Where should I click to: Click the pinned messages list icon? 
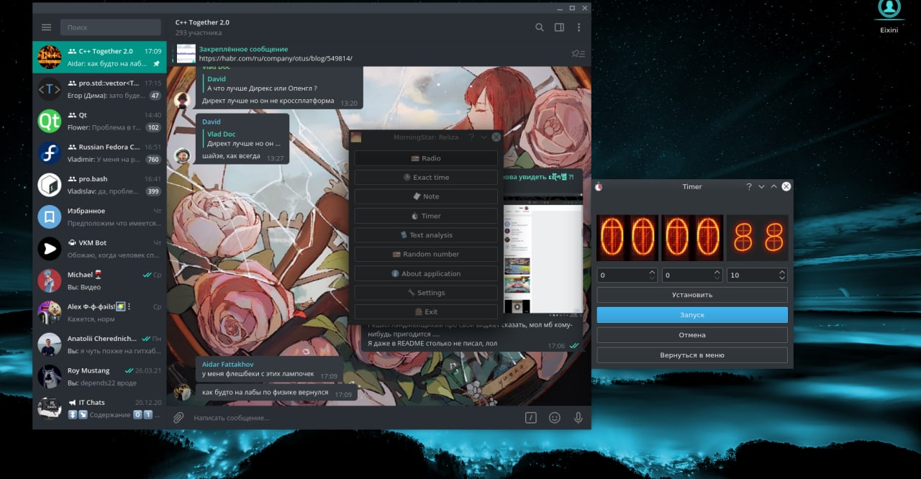coord(578,53)
